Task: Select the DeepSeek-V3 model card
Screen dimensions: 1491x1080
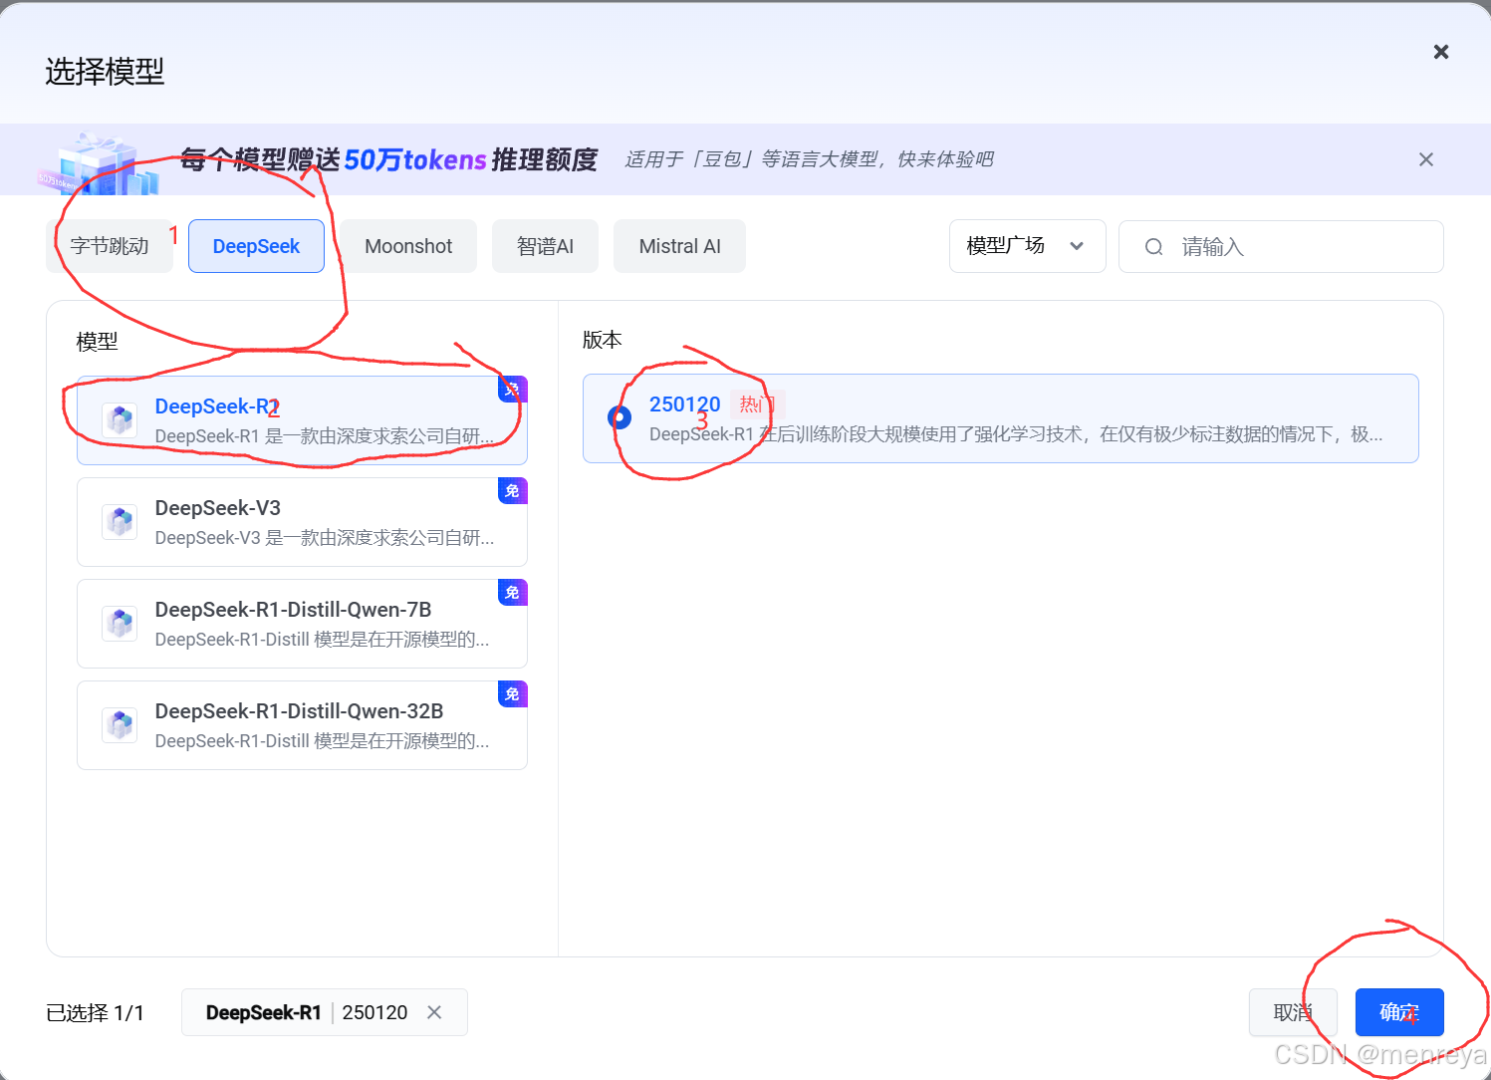Action: (302, 522)
